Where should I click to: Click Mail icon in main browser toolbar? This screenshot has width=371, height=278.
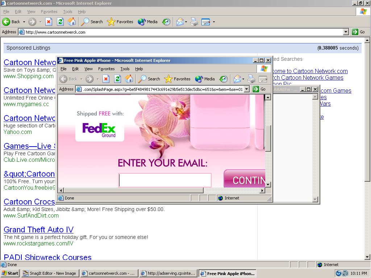(x=180, y=22)
